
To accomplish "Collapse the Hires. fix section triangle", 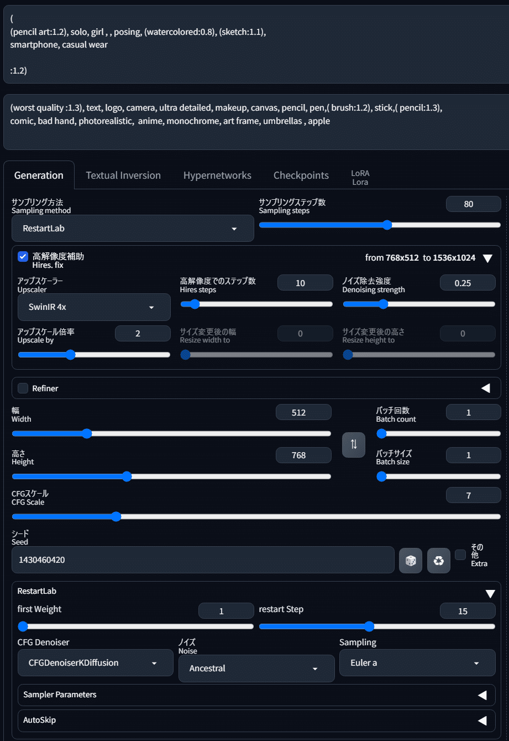I will coord(487,258).
